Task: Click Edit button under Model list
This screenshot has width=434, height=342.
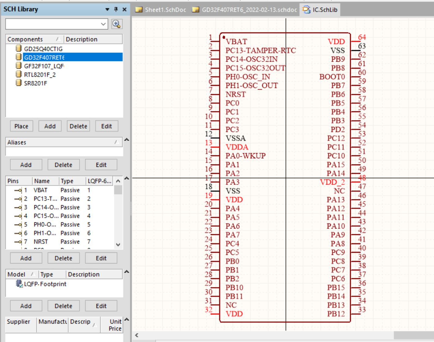Action: [101, 306]
